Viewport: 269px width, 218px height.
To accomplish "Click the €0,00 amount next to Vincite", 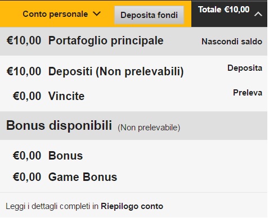I will (x=27, y=96).
